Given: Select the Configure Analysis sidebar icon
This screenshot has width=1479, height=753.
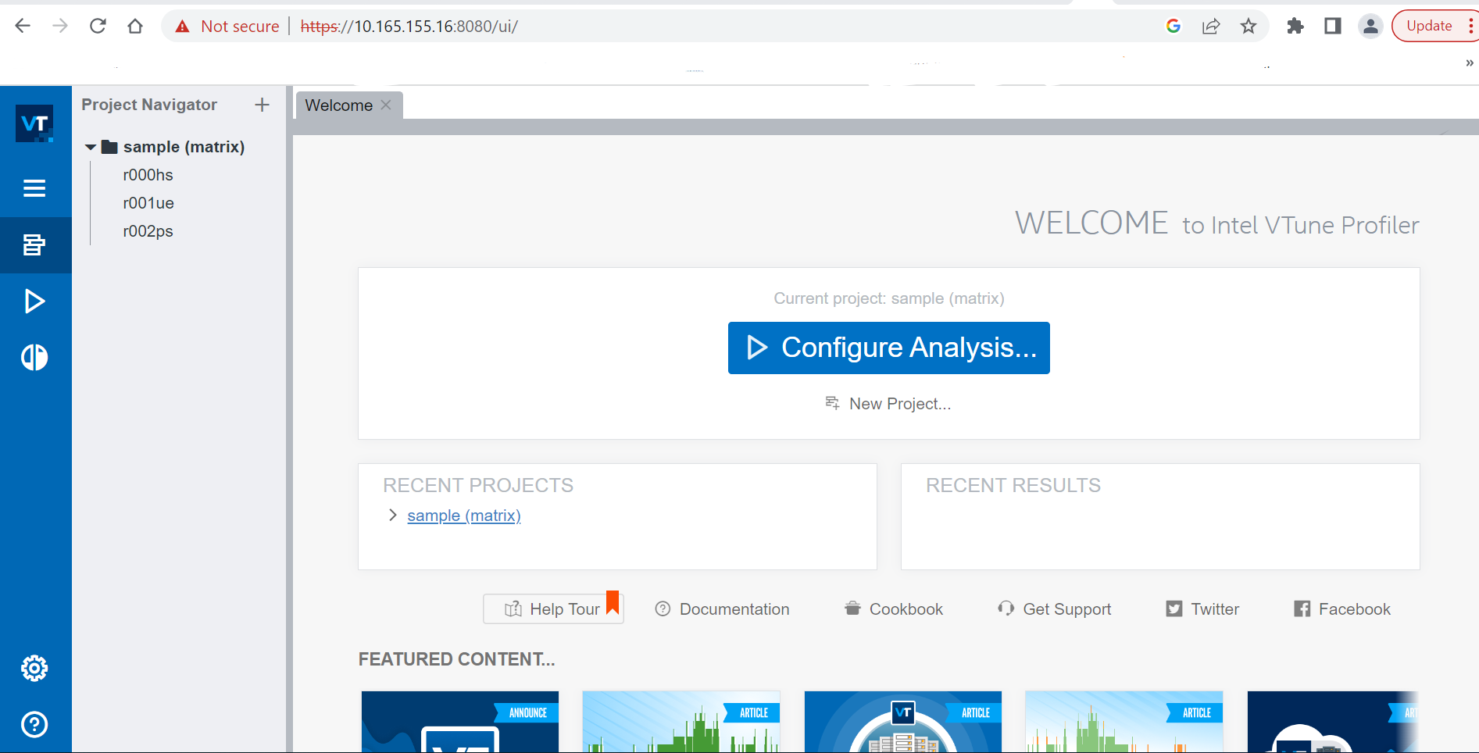Looking at the screenshot, I should 34,302.
